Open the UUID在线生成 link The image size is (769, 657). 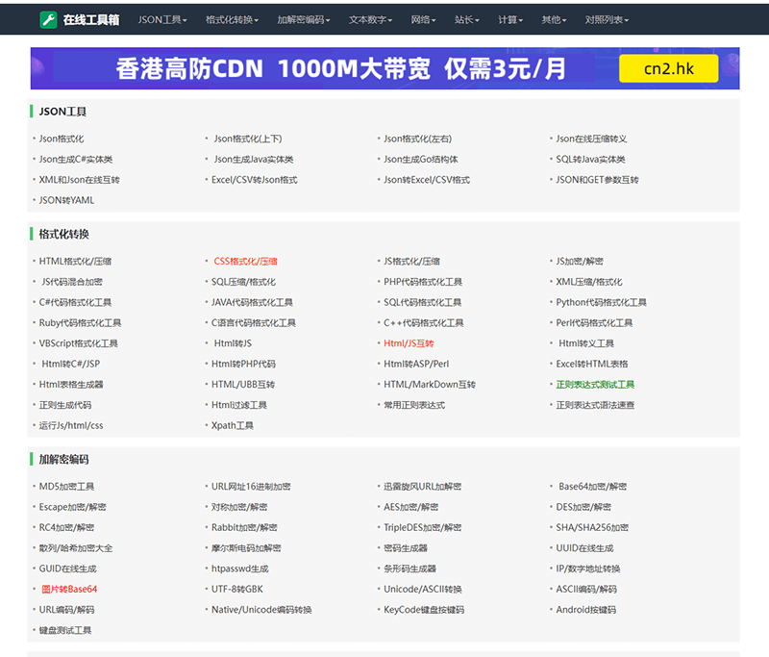[x=584, y=548]
